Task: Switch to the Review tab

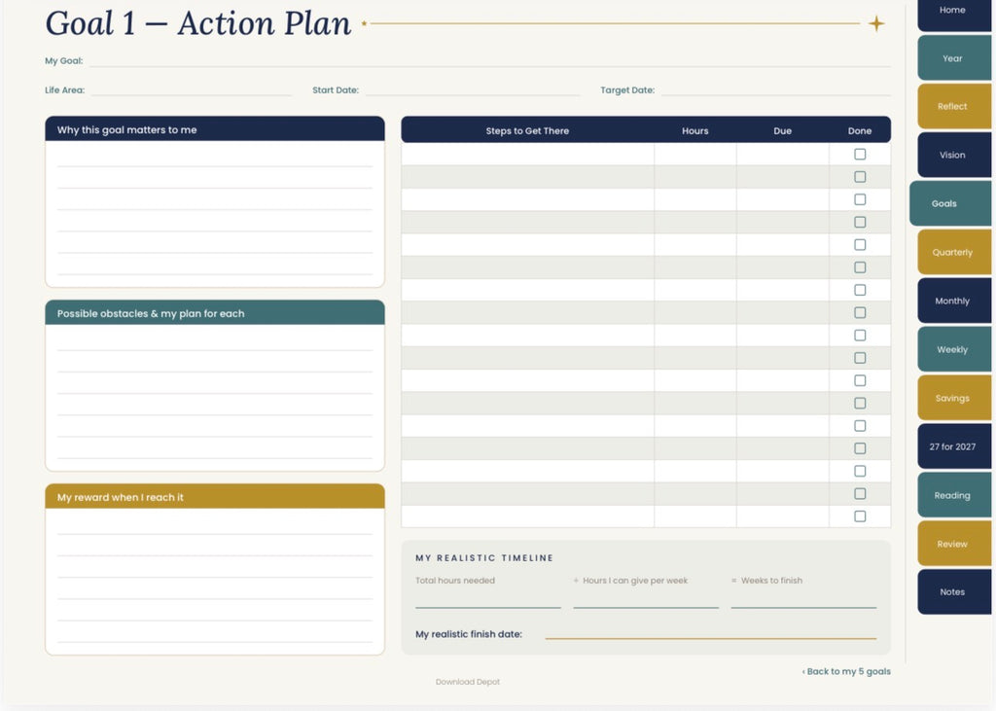Action: click(953, 544)
